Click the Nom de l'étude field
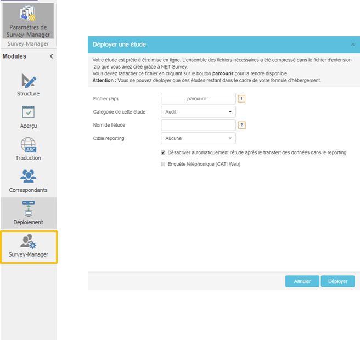Screen dimensions: 360x340 [198, 125]
